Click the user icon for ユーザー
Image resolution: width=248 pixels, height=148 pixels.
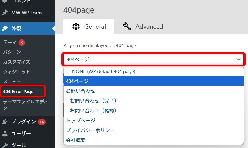pos(5,134)
